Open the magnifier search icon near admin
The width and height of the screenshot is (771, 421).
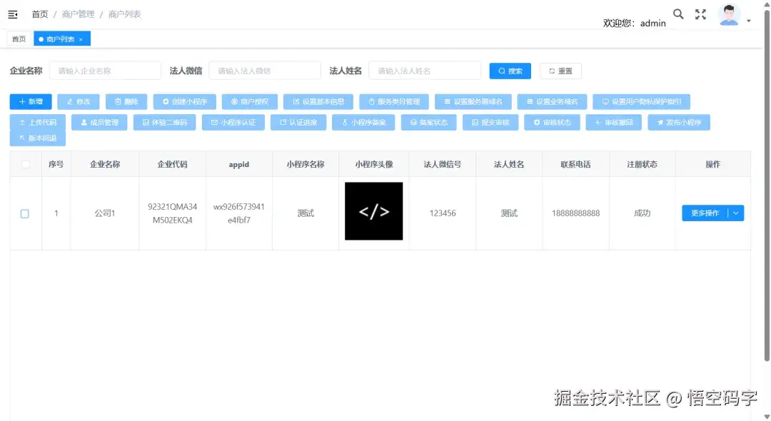click(678, 14)
